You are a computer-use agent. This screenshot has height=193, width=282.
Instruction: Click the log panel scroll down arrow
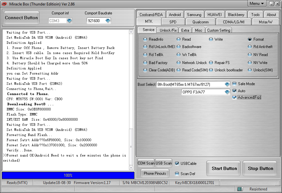[131, 168]
